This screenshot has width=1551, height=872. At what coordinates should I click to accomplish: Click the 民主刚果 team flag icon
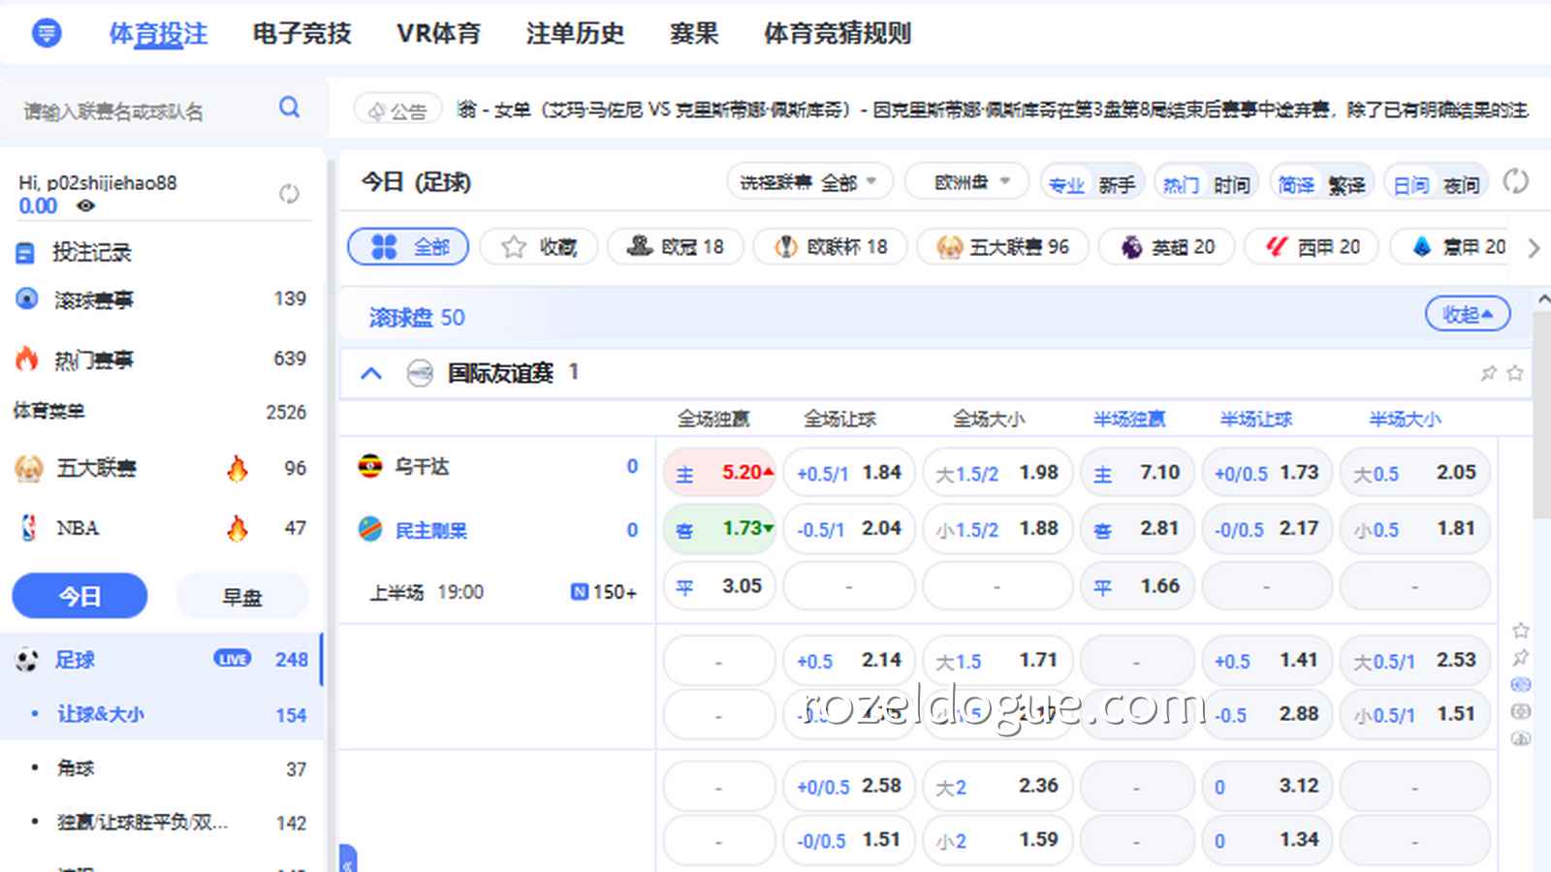click(369, 530)
